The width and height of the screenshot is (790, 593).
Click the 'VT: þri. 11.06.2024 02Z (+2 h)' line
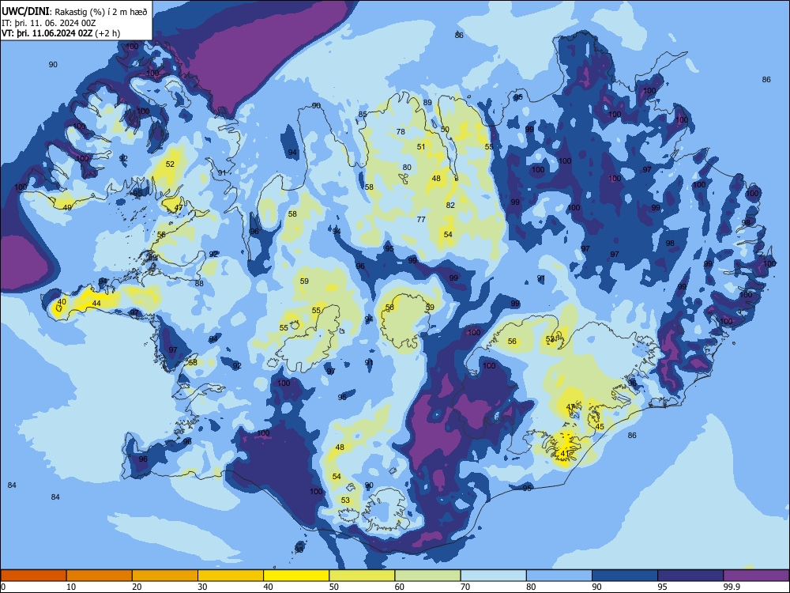point(61,33)
